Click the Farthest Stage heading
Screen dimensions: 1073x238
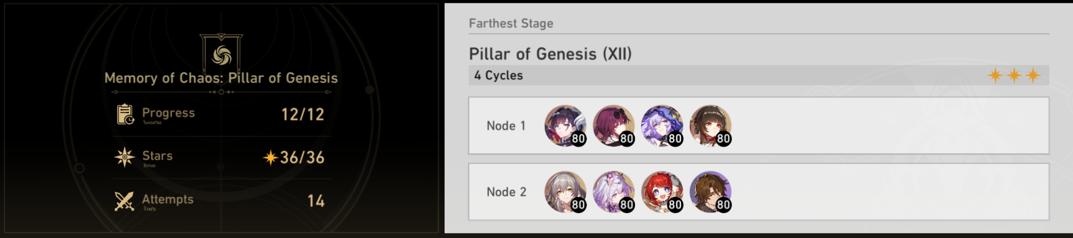point(511,23)
